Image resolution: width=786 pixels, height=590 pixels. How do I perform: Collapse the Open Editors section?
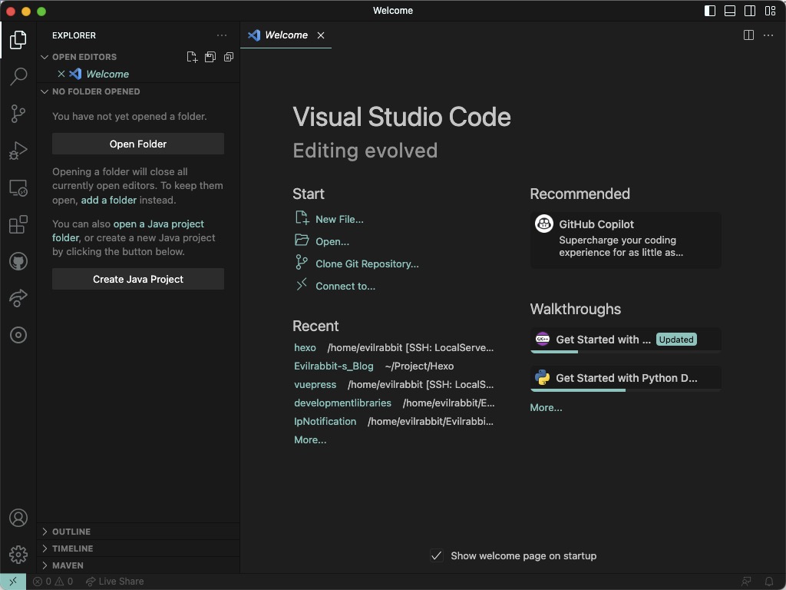click(x=84, y=57)
